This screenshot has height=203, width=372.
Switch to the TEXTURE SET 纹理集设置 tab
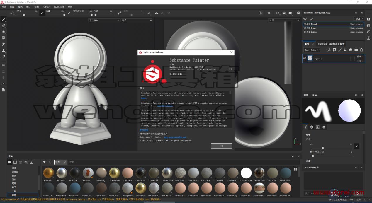tap(331, 44)
